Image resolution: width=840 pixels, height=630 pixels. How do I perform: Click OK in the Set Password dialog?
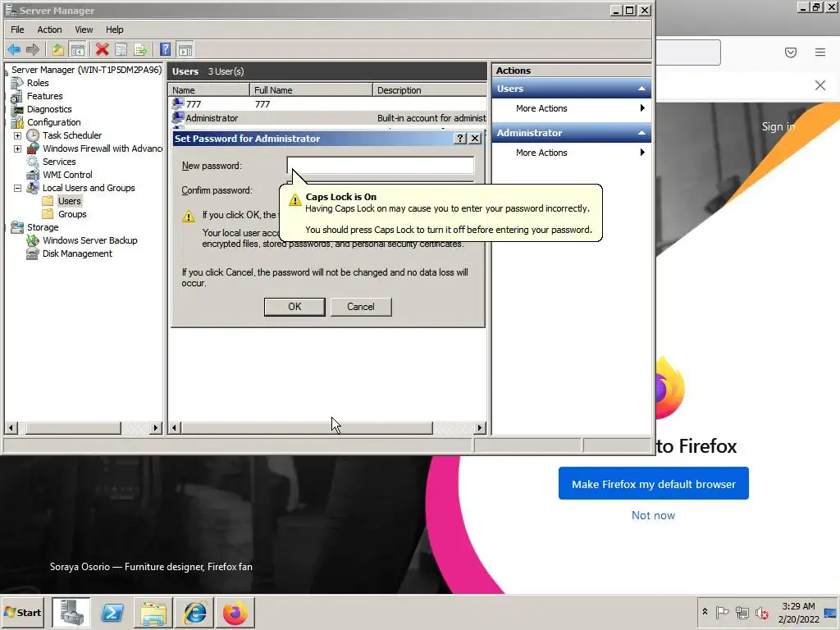pos(294,307)
